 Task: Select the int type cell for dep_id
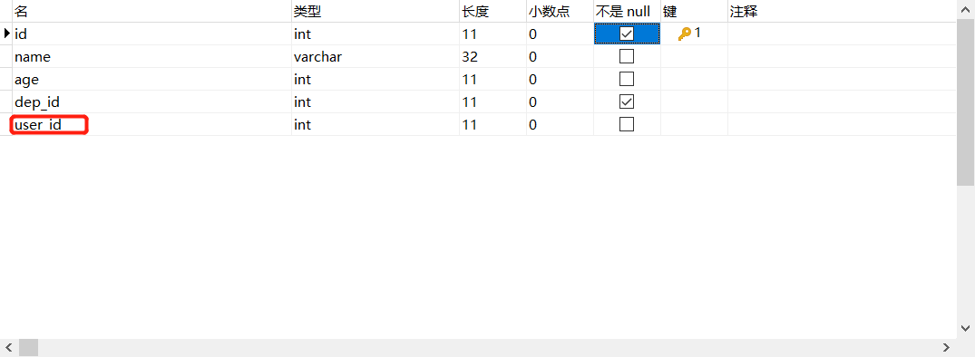click(x=375, y=101)
